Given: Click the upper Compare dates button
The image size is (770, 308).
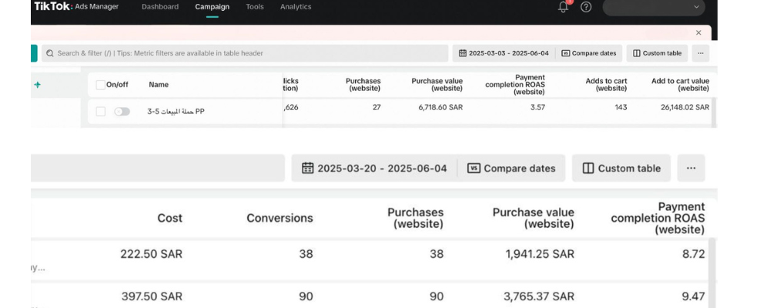Looking at the screenshot, I should [589, 53].
